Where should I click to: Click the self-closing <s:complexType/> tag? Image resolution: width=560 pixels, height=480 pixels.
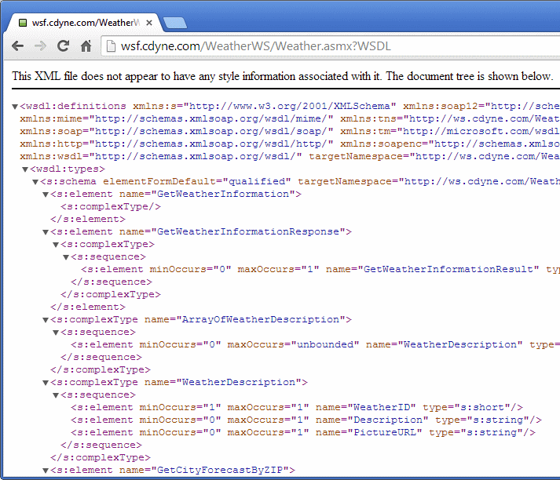[x=111, y=207]
